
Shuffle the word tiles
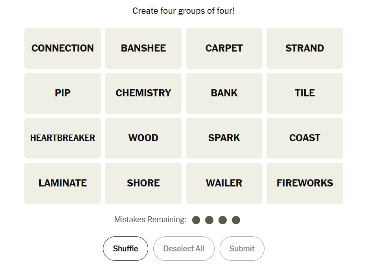125,249
